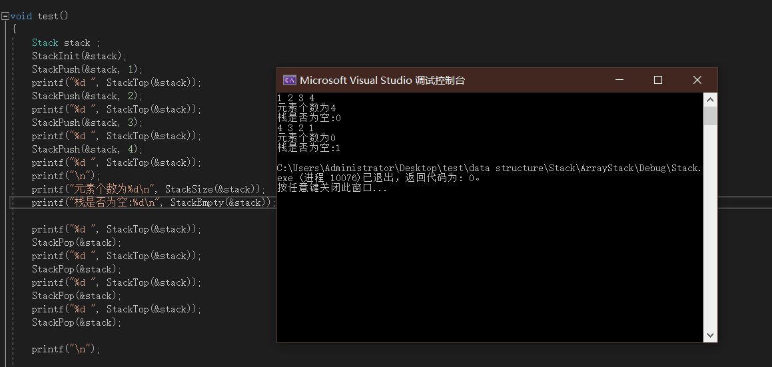This screenshot has width=772, height=367.
Task: Click the last 'StackPop(&stack);' line
Action: coord(77,322)
